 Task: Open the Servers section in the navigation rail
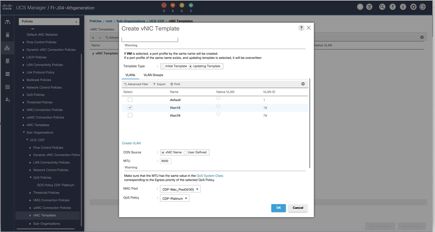7,35
